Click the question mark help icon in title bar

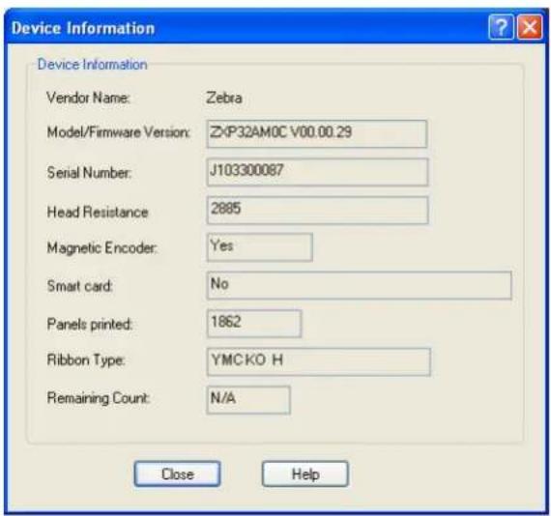click(x=501, y=27)
